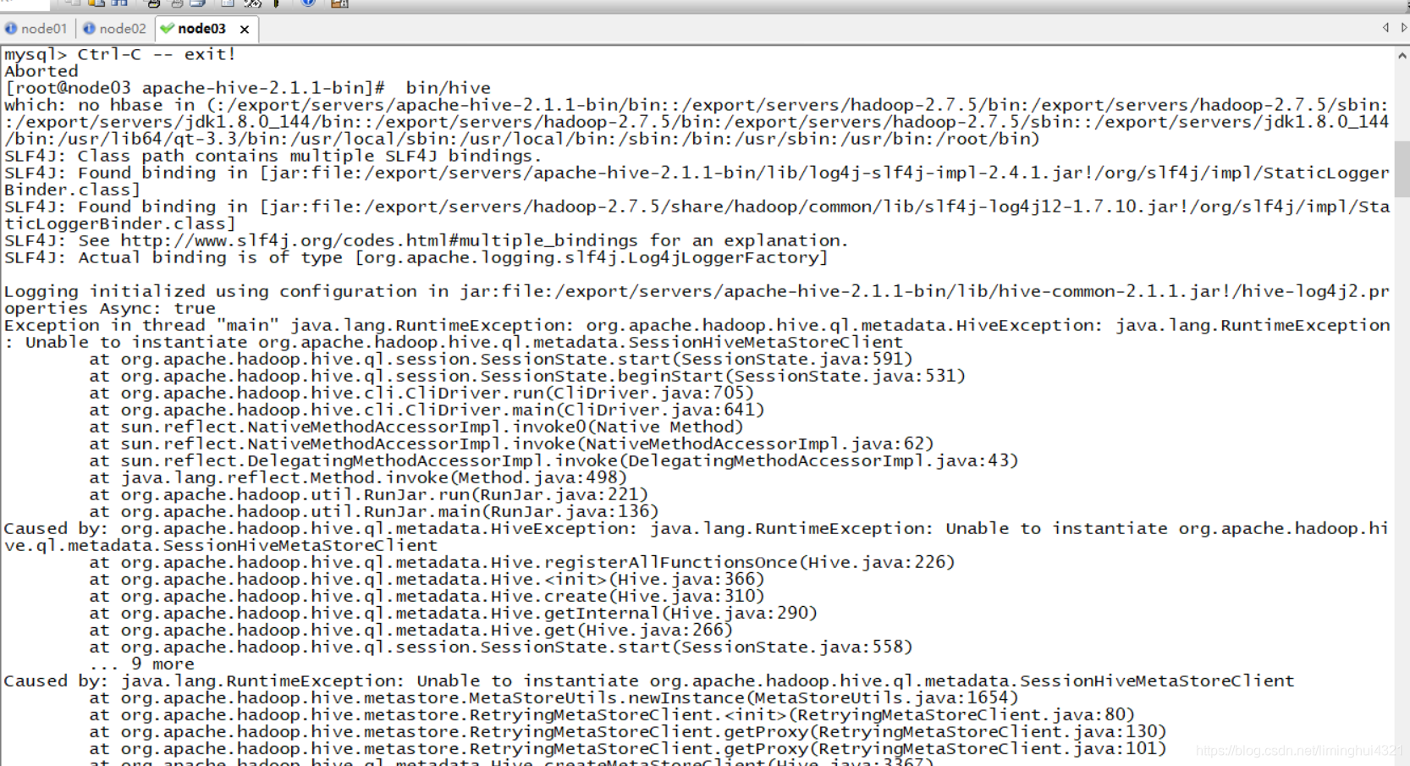Click 'RetryingMetaStoreClient.getProxy(RetryingMetaStoreClient.java:101)' line
1410x766 pixels.
(x=628, y=748)
